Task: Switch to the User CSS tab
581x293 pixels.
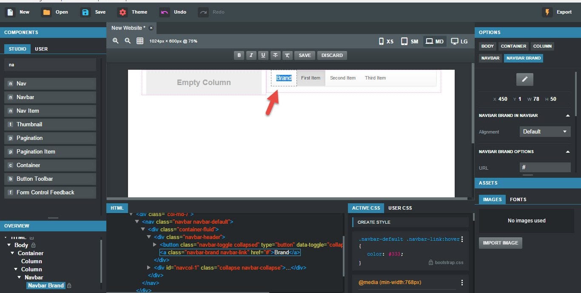Action: point(400,208)
